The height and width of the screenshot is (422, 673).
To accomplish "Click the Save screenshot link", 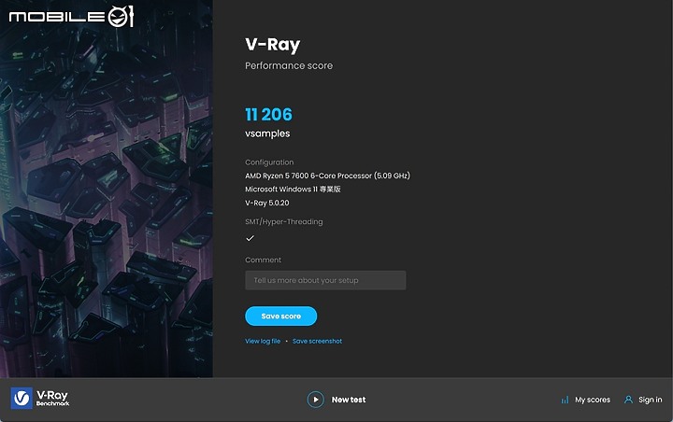I will pyautogui.click(x=317, y=342).
